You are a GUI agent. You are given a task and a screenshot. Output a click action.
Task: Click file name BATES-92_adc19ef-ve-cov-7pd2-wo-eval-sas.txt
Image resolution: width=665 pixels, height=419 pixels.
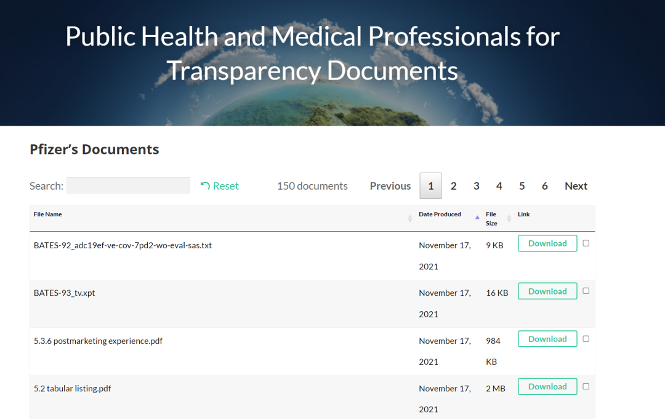123,245
